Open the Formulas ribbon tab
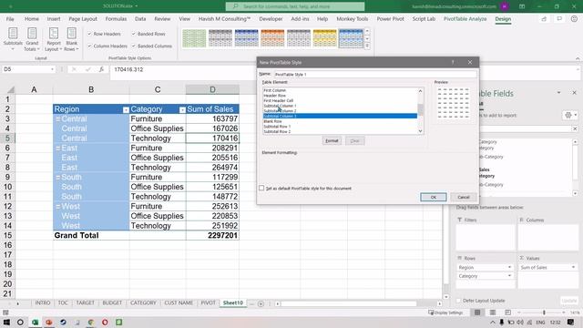 [x=116, y=19]
